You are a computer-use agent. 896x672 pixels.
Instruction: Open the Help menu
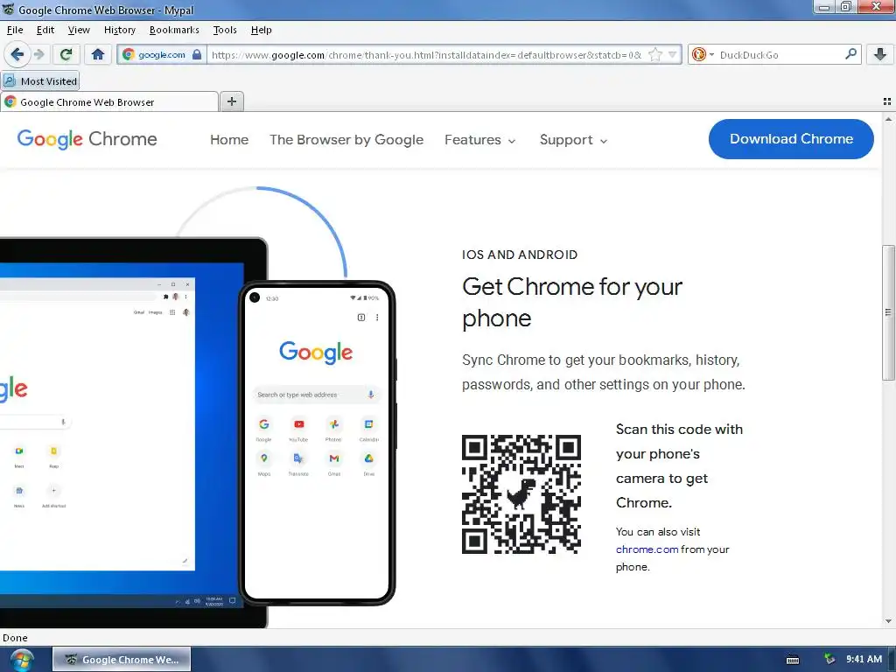[261, 30]
